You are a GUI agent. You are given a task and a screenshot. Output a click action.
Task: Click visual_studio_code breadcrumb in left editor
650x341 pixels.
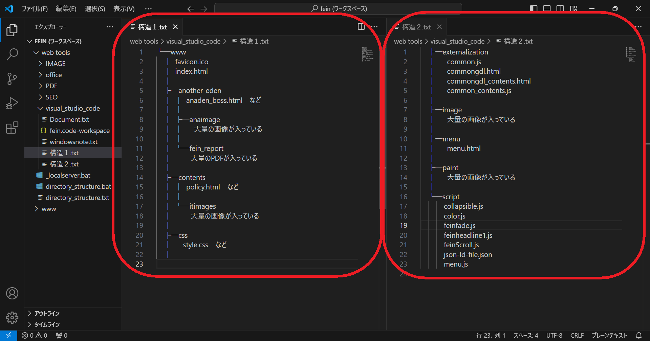(193, 41)
